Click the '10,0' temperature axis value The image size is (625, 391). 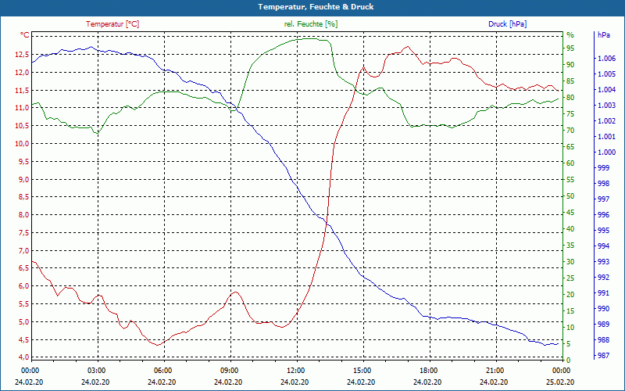[x=23, y=144]
